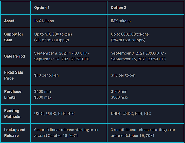Viewport: 185px width, 143px height.
Task: Select the Sale Period row label
Action: 14,56
